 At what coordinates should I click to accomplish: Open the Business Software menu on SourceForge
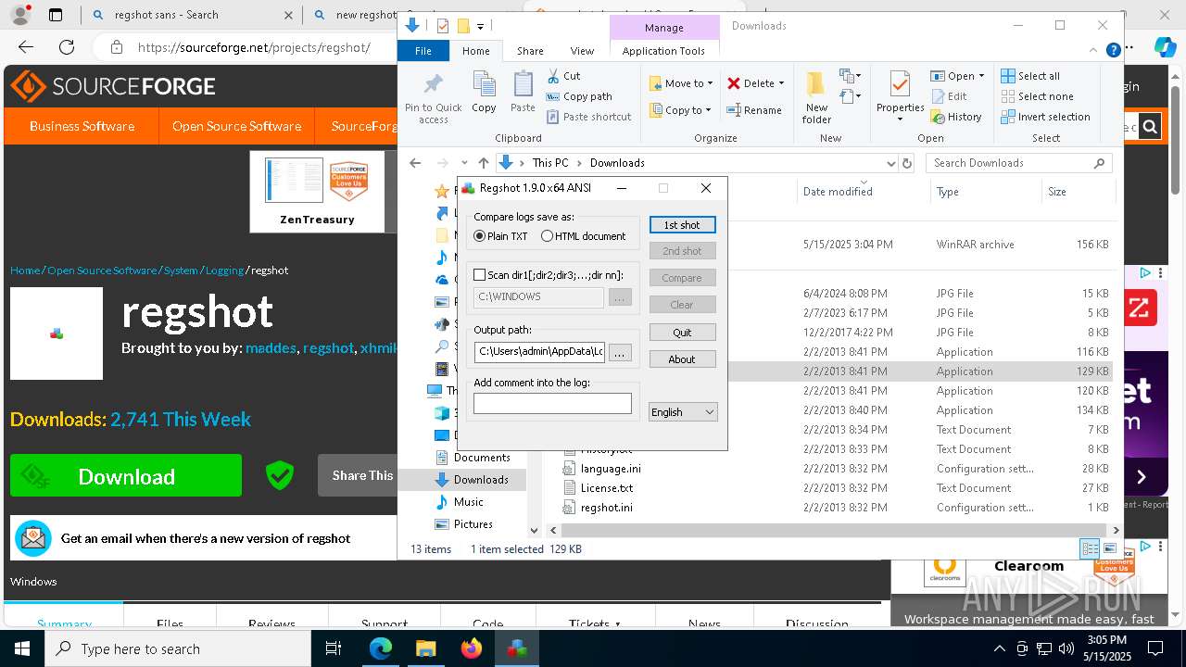coord(82,126)
